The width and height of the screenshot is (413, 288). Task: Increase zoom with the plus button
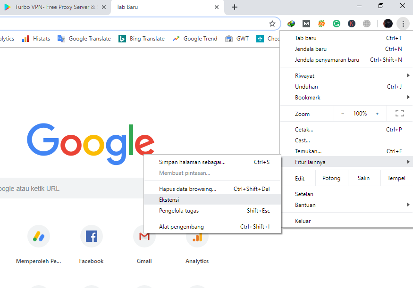tap(377, 114)
